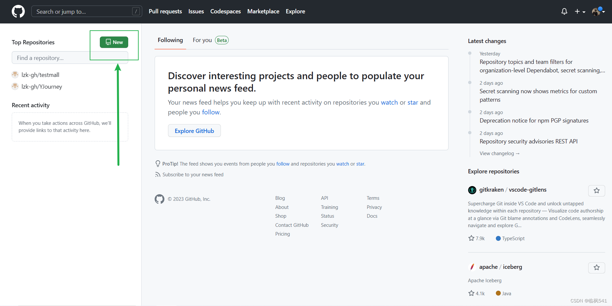Viewport: 612px width, 306px height.
Task: Click the watch link in ProTip
Action: (343, 164)
